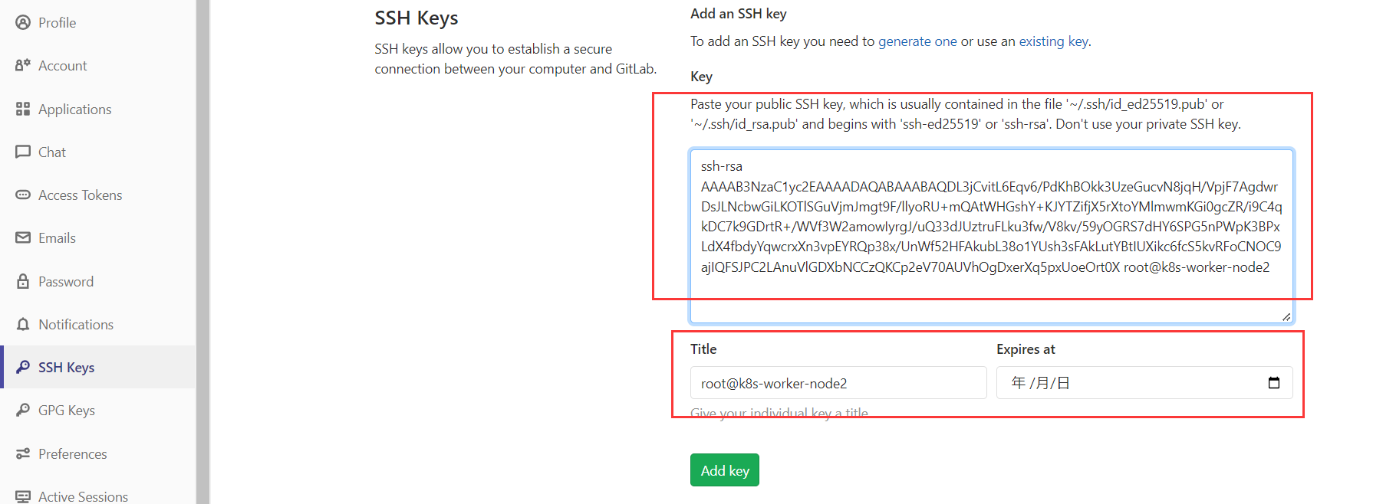
Task: Click the Expires at date field
Action: [1128, 383]
